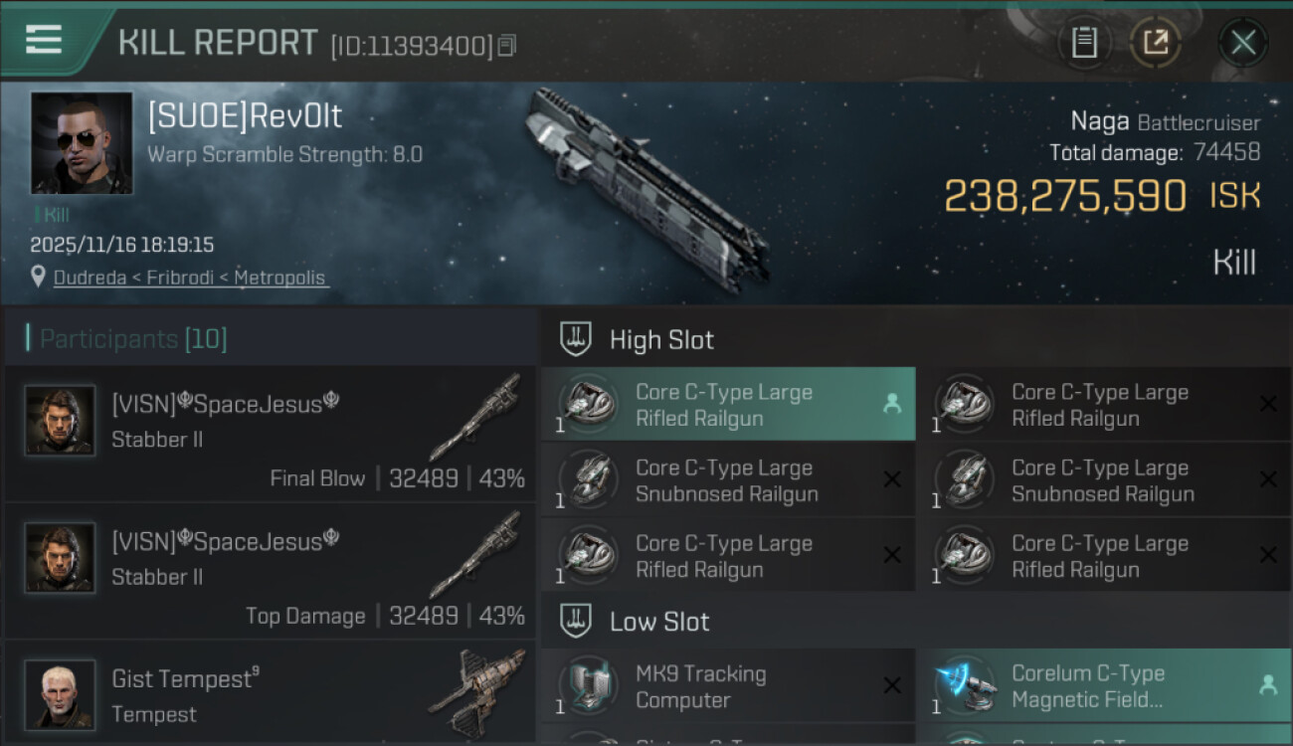Select the highlighted Core C-Type Large Rifled Railgun
1293x746 pixels.
coord(728,405)
